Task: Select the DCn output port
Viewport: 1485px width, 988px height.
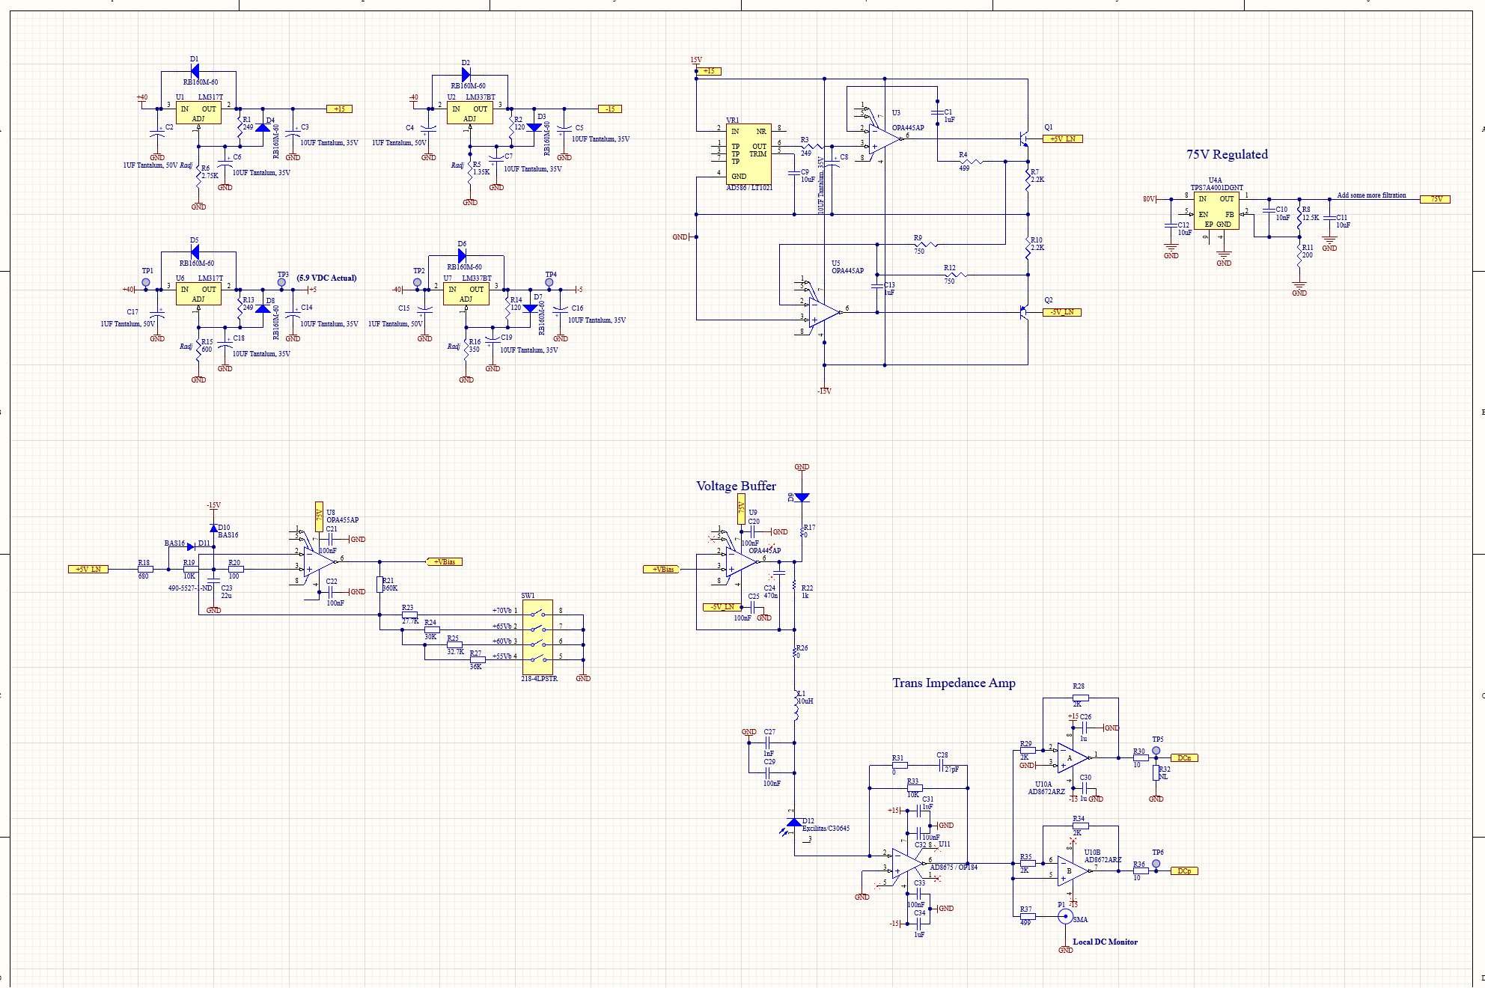Action: pyautogui.click(x=1184, y=757)
